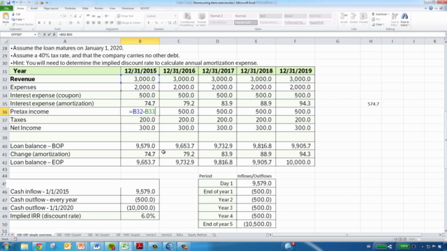Image resolution: width=447 pixels, height=251 pixels.
Task: Open the File tab
Action: (x=6, y=8)
